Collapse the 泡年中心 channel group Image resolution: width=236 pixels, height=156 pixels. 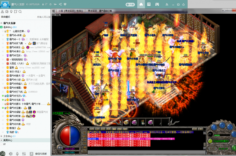tap(1, 27)
